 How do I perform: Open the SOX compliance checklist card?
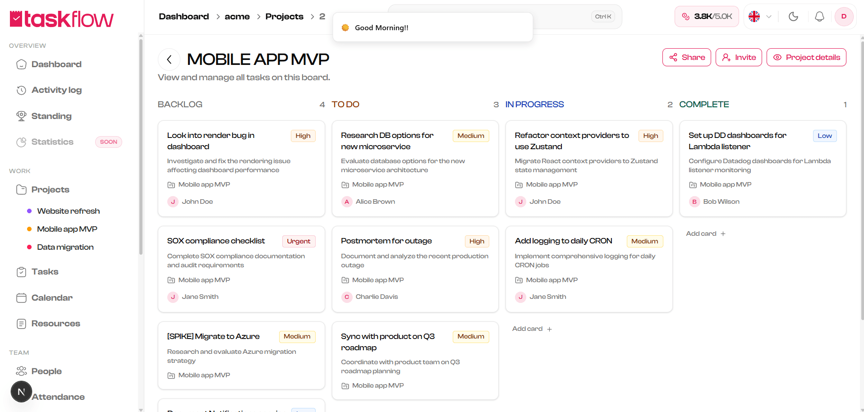point(241,269)
